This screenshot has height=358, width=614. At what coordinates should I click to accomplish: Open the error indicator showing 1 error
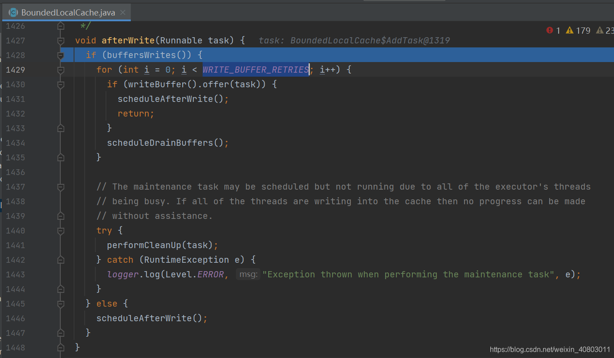pos(554,30)
